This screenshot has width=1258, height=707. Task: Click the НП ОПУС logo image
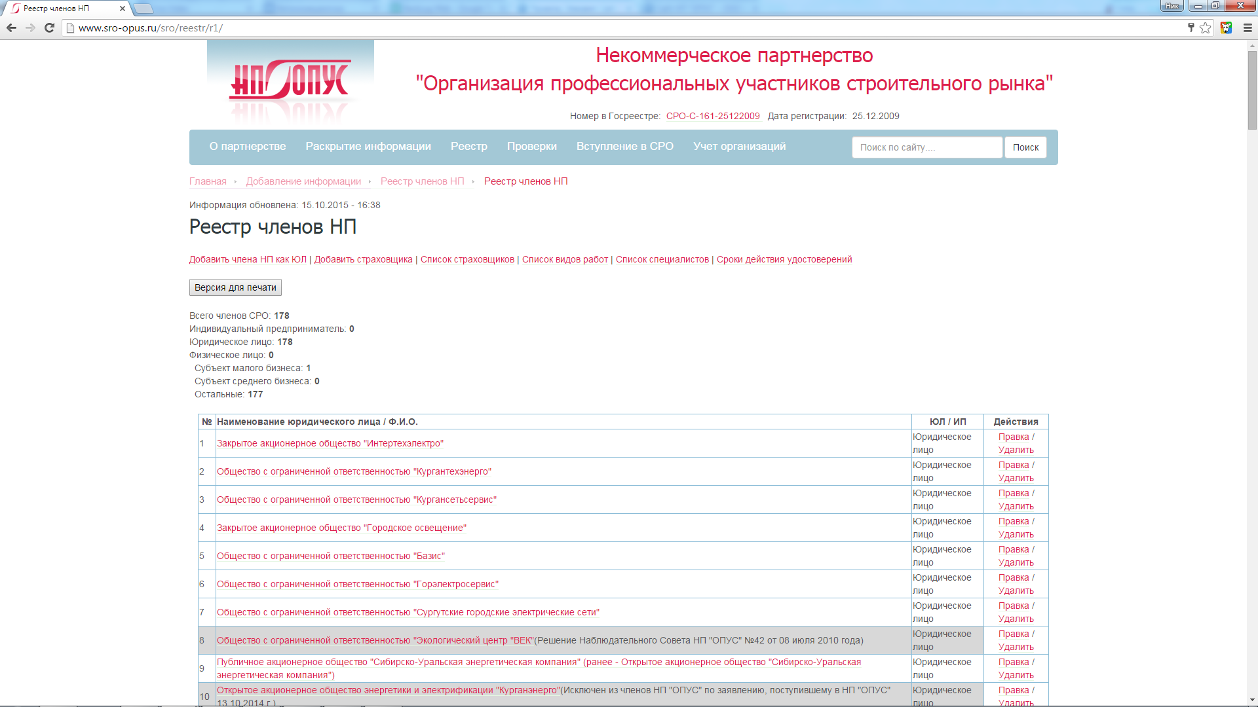tap(290, 84)
